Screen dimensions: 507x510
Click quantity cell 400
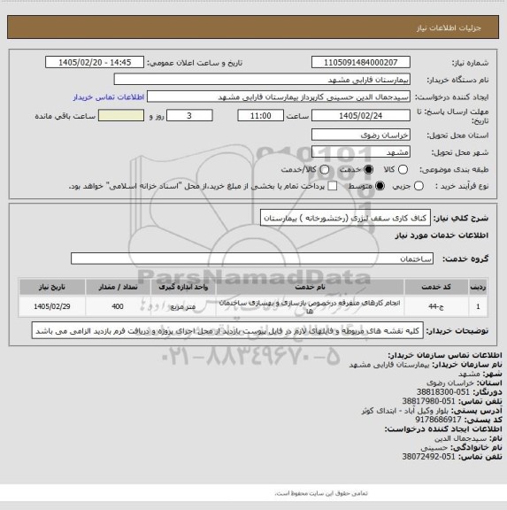tap(118, 306)
